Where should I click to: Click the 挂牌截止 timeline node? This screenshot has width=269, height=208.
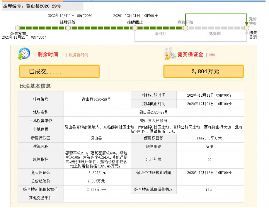pyautogui.click(x=135, y=28)
